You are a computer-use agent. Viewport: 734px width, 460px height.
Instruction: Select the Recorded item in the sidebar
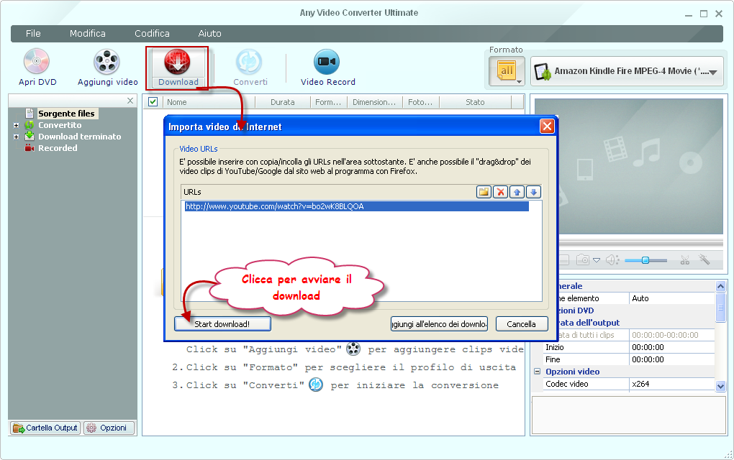(58, 148)
